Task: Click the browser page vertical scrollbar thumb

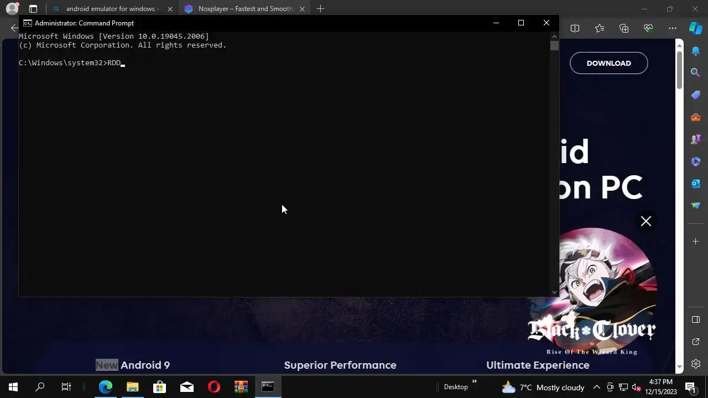Action: pos(680,70)
